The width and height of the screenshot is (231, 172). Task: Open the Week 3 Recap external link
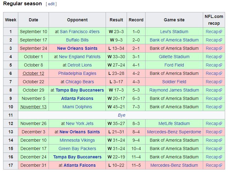coord(214,48)
